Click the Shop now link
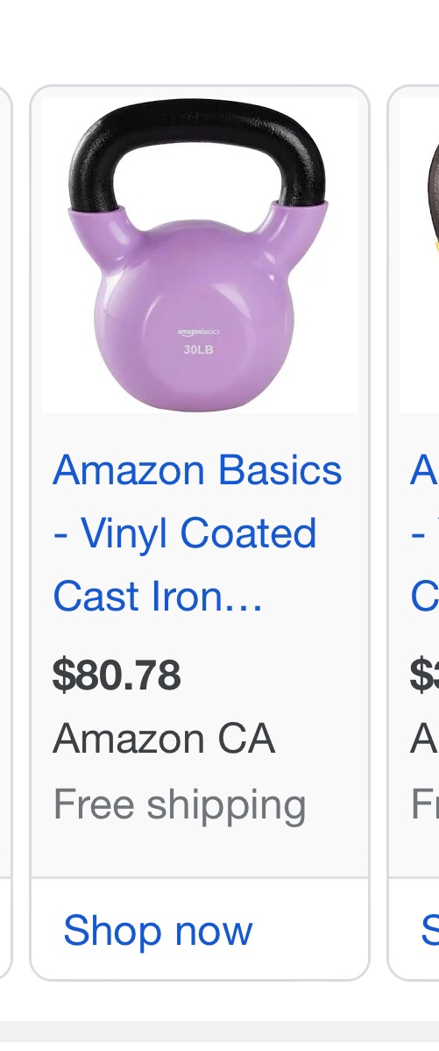 pos(158,930)
